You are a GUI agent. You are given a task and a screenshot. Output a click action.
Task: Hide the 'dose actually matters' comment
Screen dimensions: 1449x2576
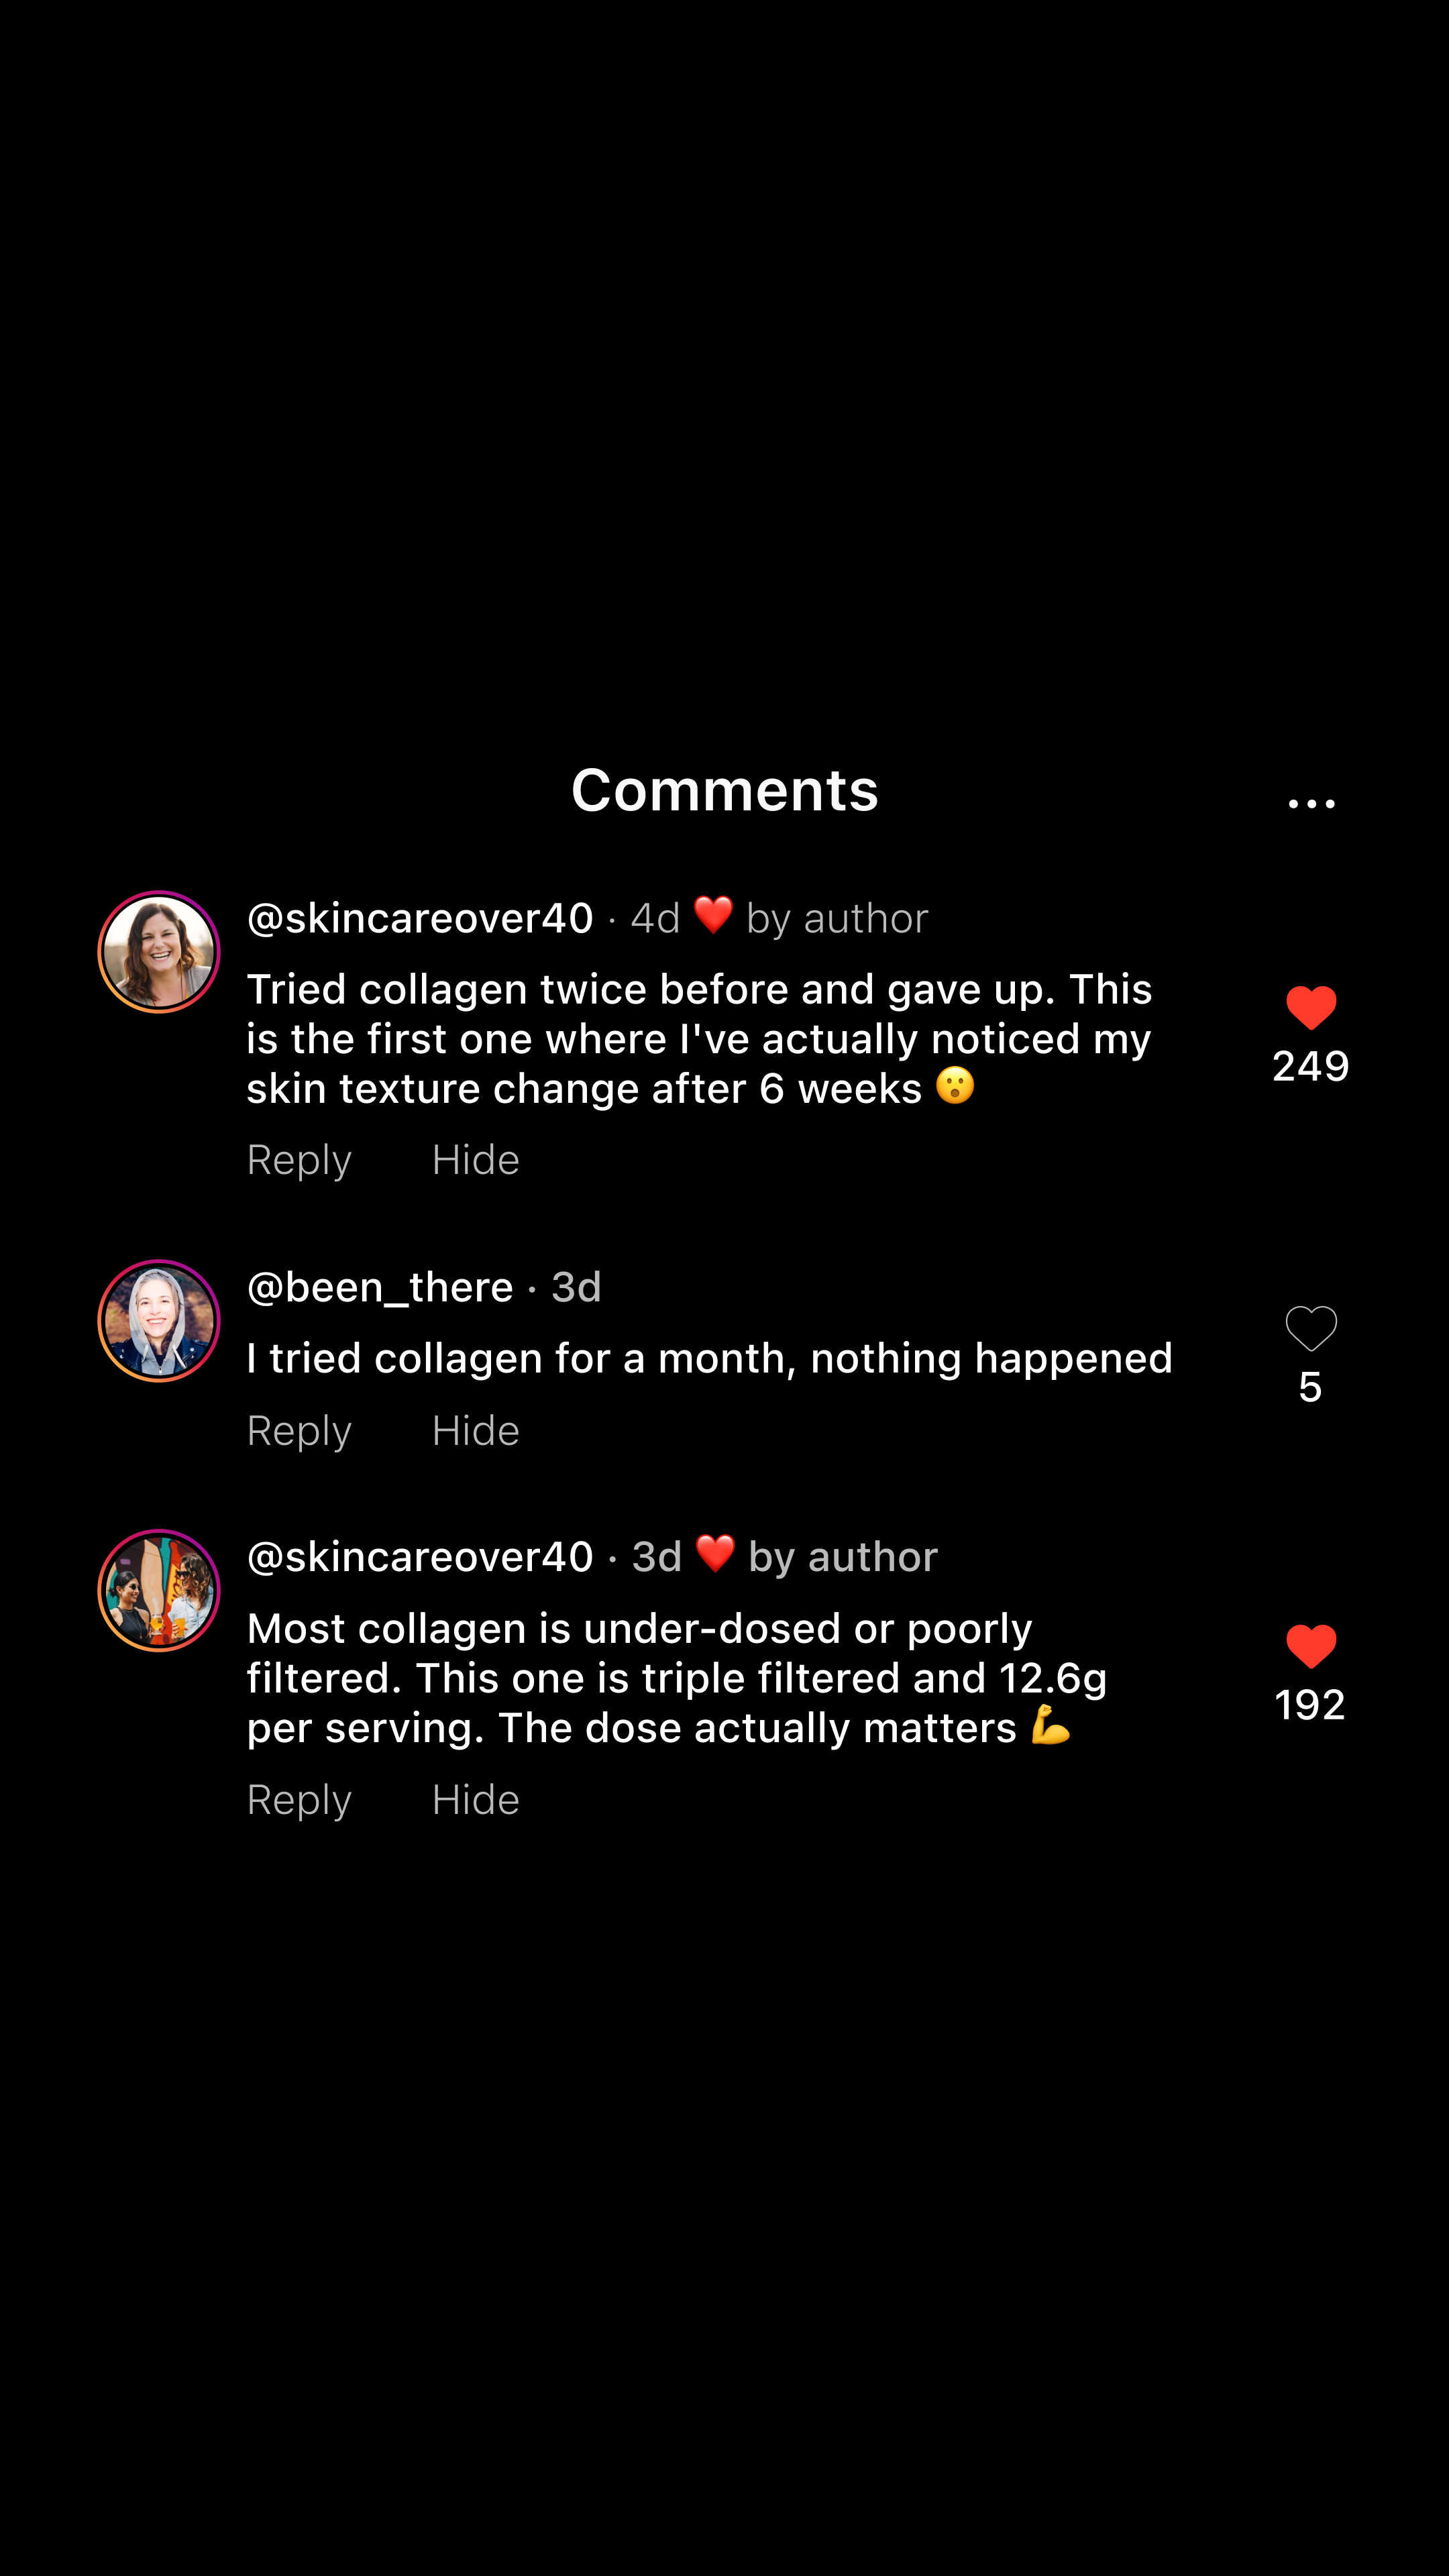(476, 1800)
